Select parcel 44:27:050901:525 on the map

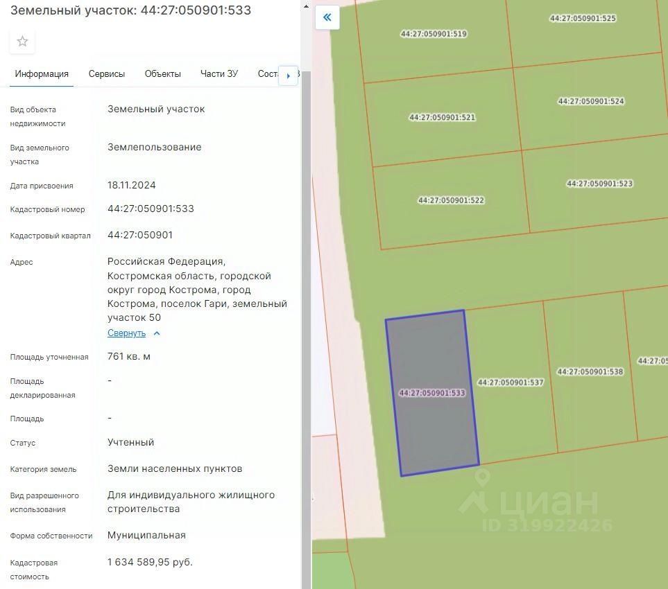[x=583, y=18]
